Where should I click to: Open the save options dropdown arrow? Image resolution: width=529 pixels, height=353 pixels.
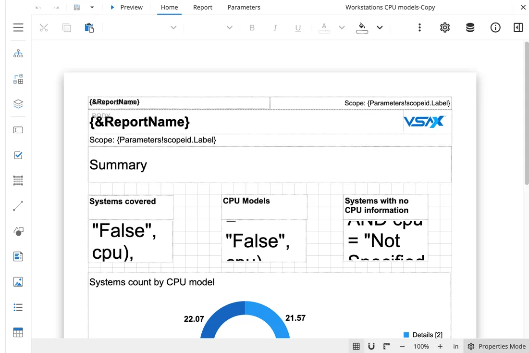point(92,7)
